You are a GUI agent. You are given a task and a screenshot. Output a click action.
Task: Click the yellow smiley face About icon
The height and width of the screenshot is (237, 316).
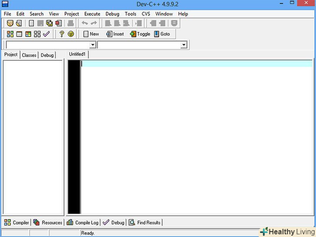click(x=71, y=34)
